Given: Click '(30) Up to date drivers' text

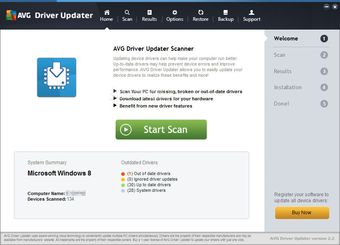Looking at the screenshot, I should pos(149,185).
